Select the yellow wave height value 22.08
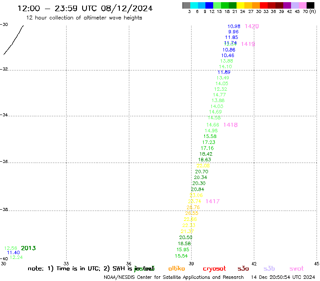The height and width of the screenshot is (281, 320). click(x=203, y=166)
